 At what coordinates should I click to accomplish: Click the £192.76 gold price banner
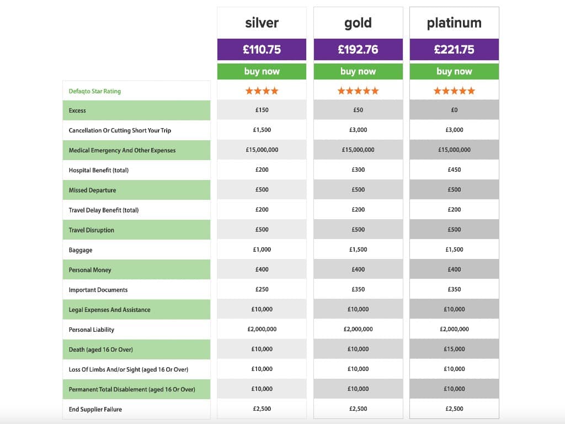tap(358, 49)
